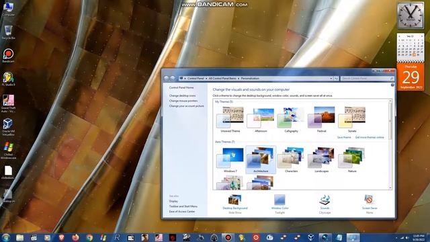Open Bandicam recorder in taskbar
Viewport: 430px width, 242px height.
[x=228, y=237]
